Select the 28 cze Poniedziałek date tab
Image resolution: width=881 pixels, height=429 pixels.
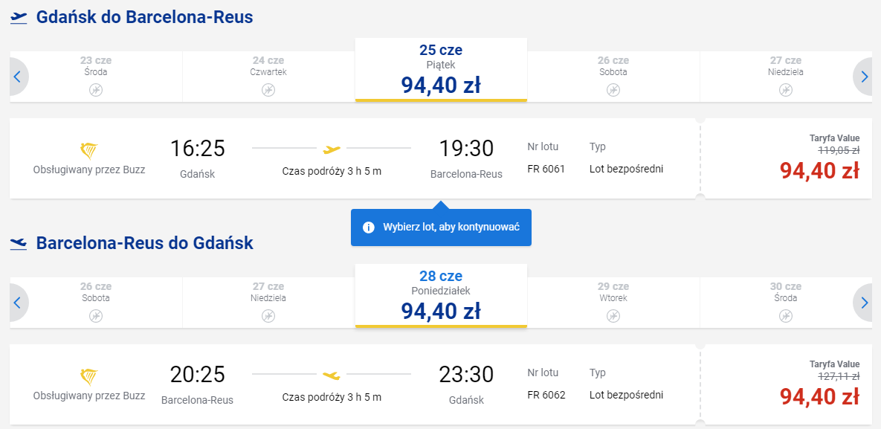coord(441,296)
